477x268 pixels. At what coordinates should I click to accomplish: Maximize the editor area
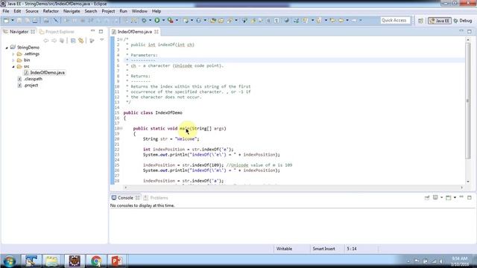[x=470, y=31]
